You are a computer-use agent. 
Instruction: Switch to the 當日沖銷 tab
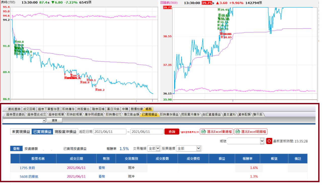click(113, 109)
